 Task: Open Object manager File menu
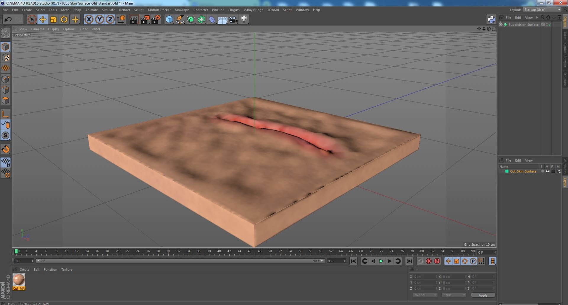[x=508, y=17]
